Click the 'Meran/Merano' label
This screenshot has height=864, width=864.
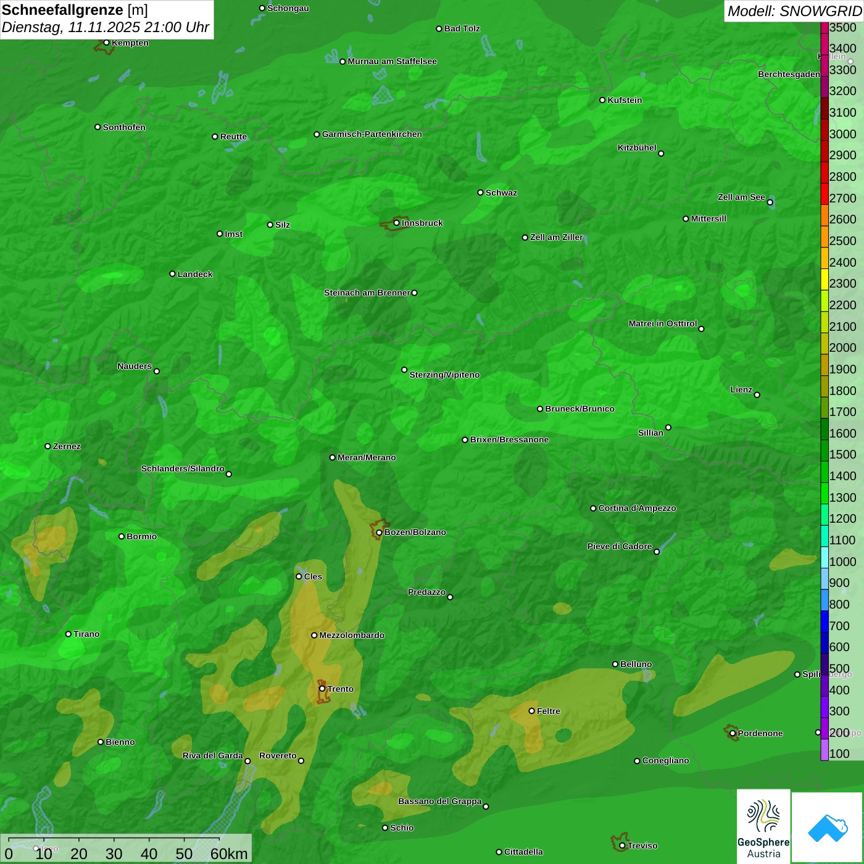coord(367,457)
